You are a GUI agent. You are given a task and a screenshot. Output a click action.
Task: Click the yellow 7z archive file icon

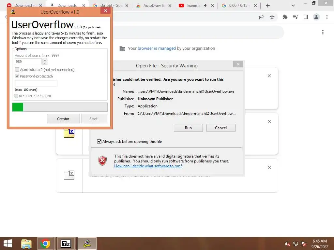tap(69, 133)
